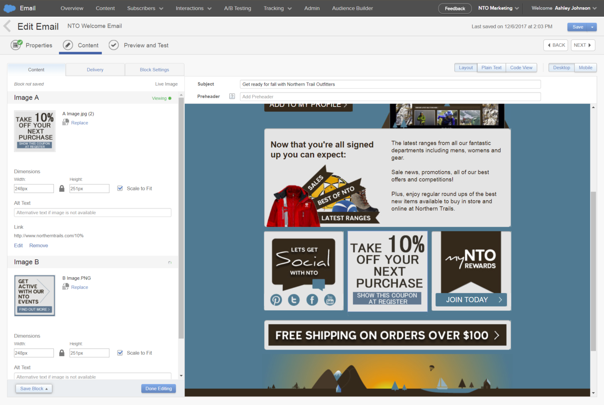Select the Mobile preview mode
The height and width of the screenshot is (405, 604).
click(x=585, y=67)
